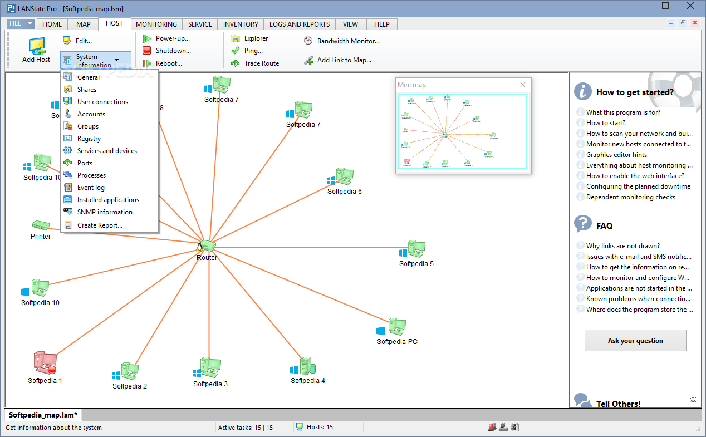Choose Shares from the menu

(x=110, y=90)
